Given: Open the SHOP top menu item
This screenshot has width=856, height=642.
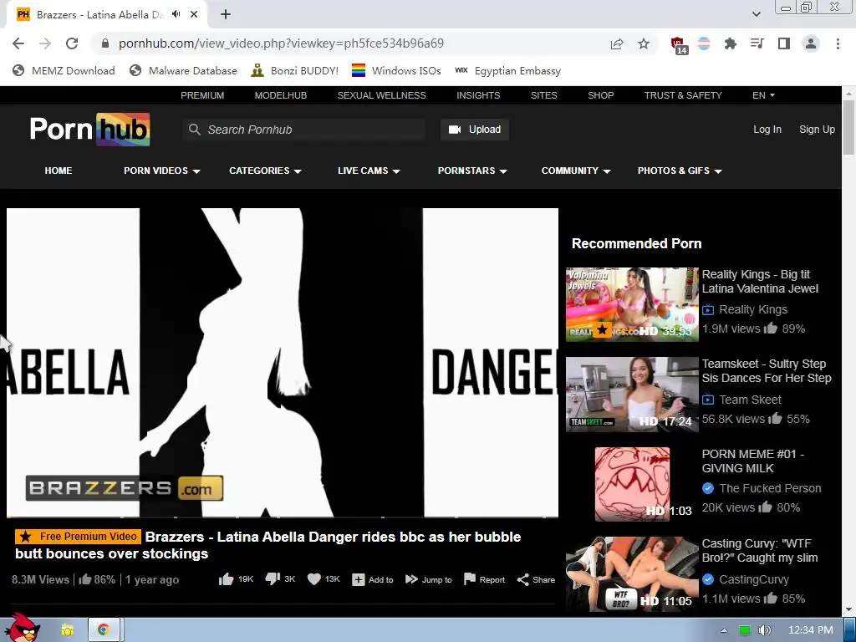Looking at the screenshot, I should click(600, 95).
